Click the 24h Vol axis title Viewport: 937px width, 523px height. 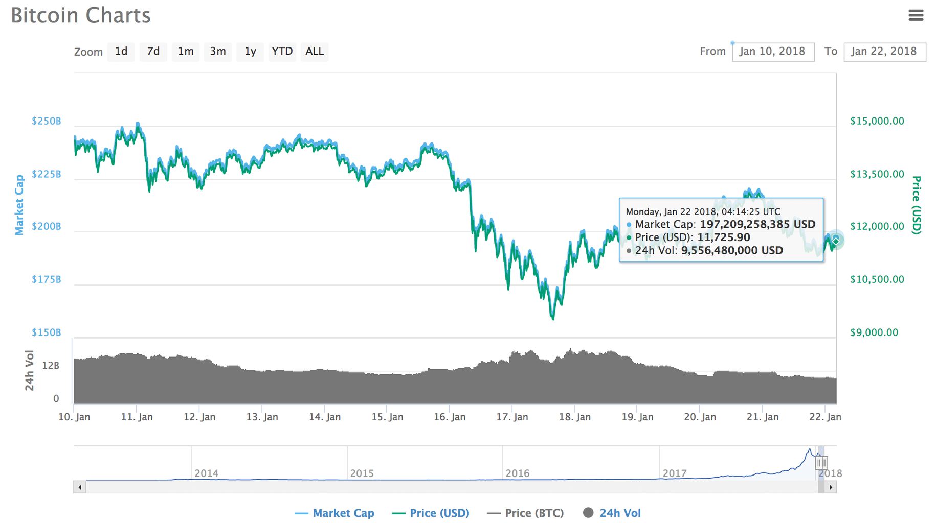pyautogui.click(x=30, y=371)
